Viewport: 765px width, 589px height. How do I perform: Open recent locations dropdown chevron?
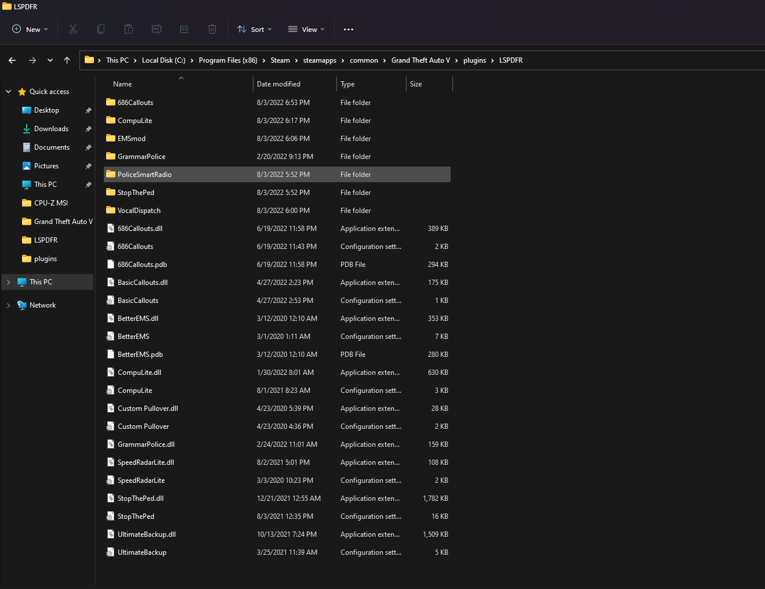50,60
